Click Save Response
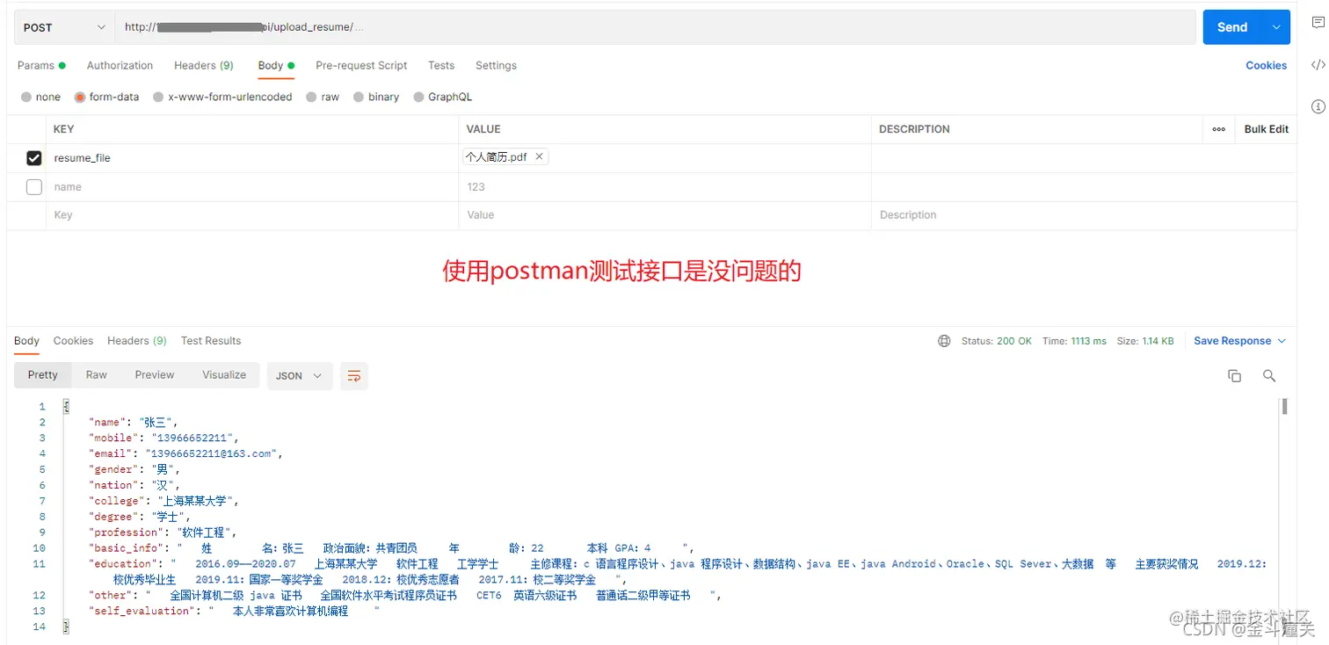The width and height of the screenshot is (1329, 645). (1232, 341)
